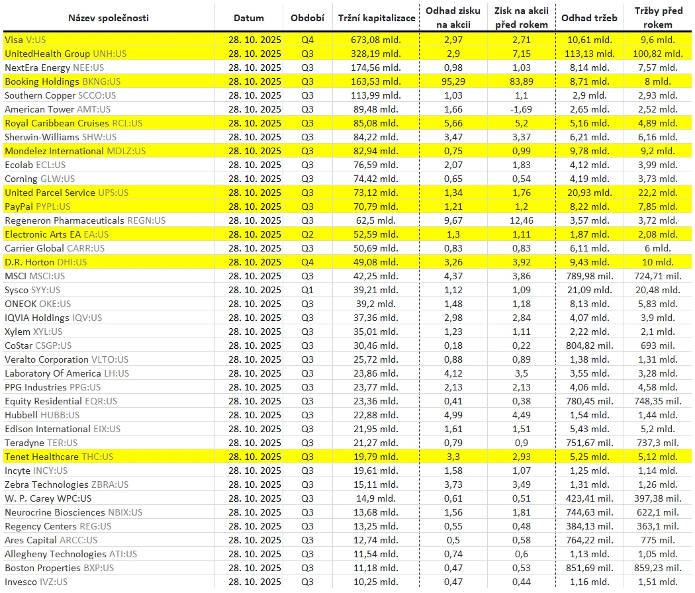Screen dimensions: 695x593
Task: Click on Zebra Technologies ZBRA:US
Action: click(x=66, y=484)
